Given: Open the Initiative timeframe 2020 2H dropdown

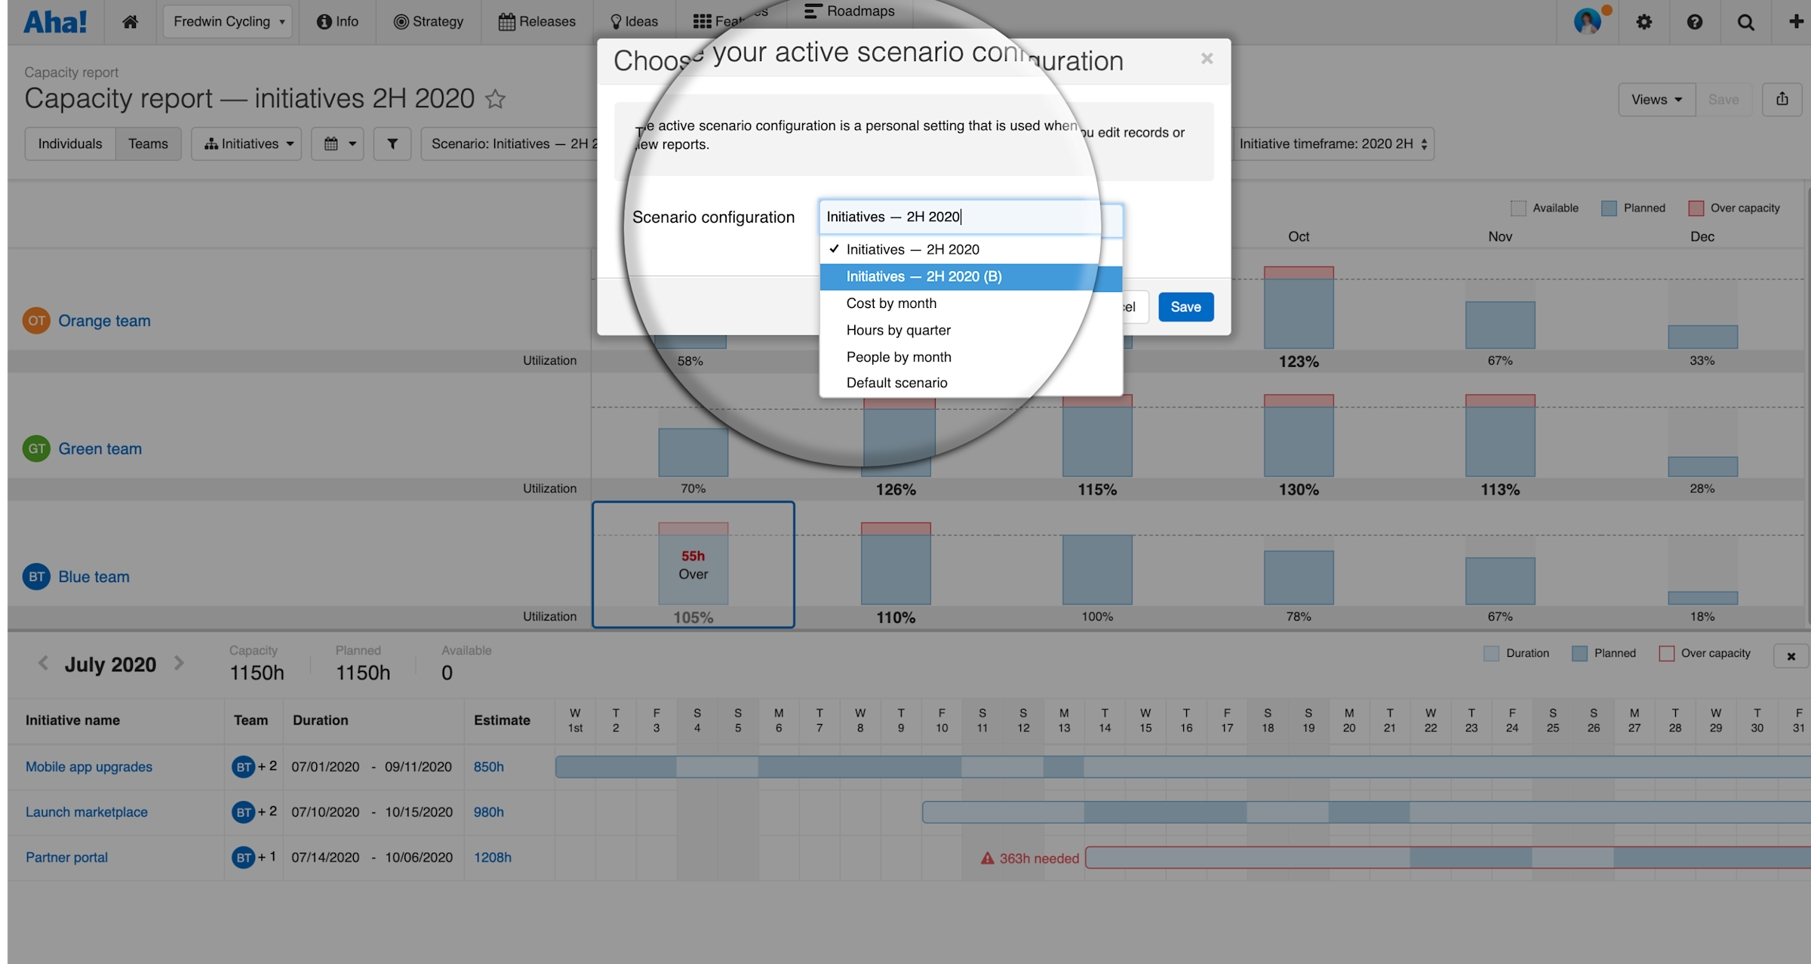Looking at the screenshot, I should click(x=1333, y=143).
